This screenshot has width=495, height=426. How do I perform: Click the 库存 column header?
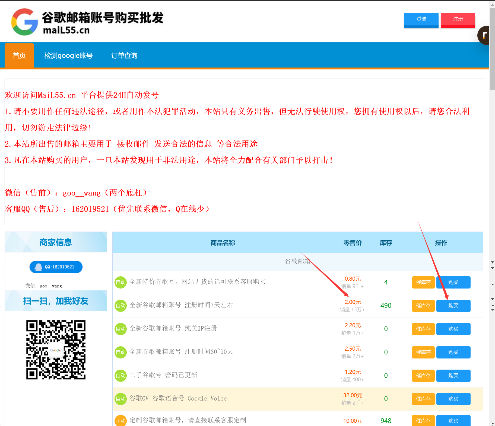point(386,243)
